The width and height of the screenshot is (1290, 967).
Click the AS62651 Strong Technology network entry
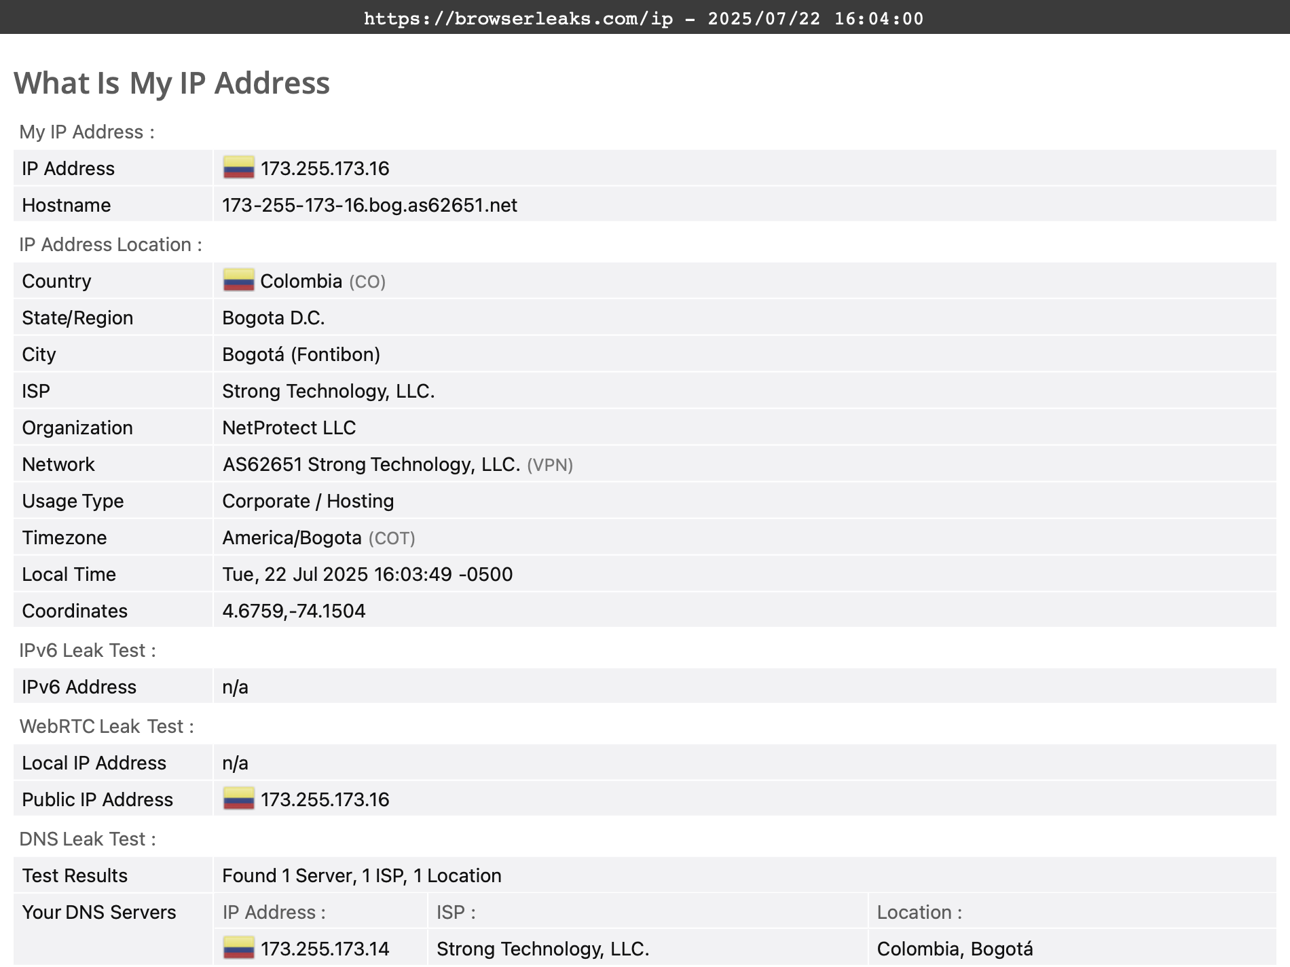click(x=371, y=464)
